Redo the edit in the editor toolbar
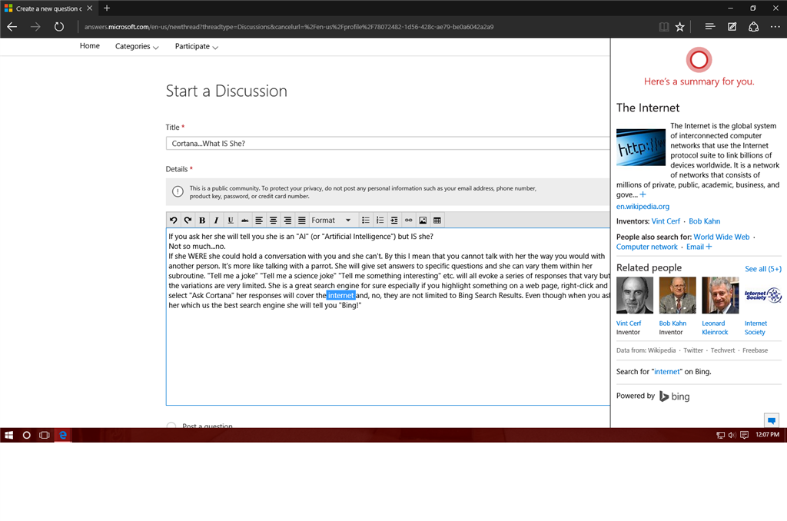Screen dimensions: 787x521 [188, 220]
